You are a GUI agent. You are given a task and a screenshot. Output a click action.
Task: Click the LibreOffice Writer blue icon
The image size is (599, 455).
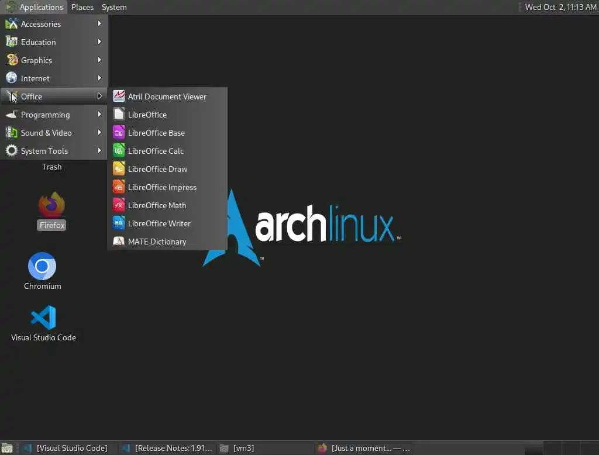click(119, 223)
